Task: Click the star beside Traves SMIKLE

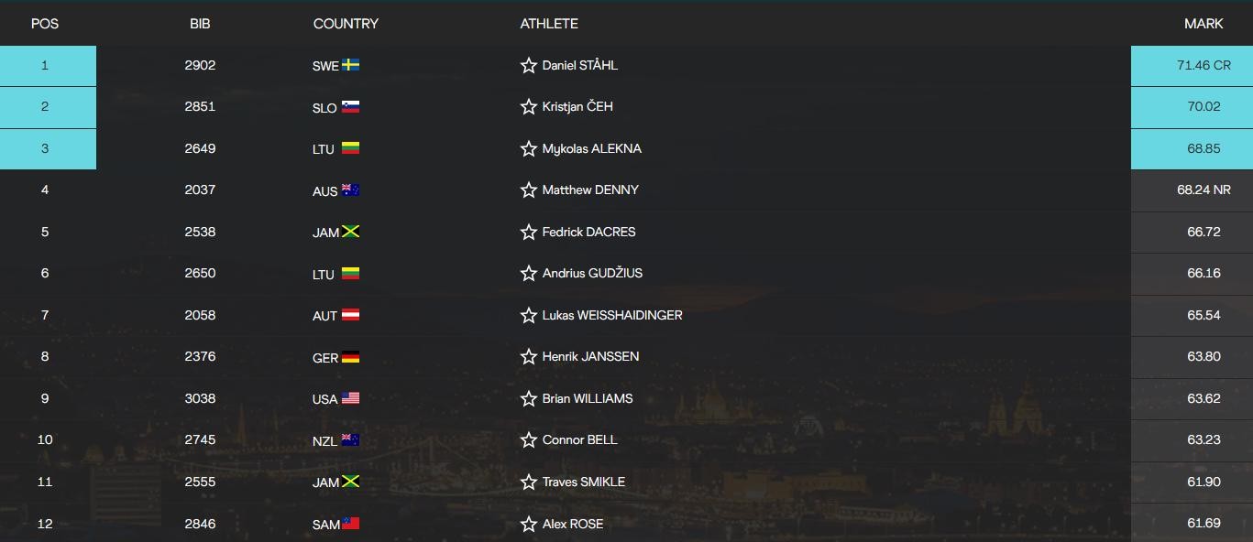Action: [x=528, y=482]
